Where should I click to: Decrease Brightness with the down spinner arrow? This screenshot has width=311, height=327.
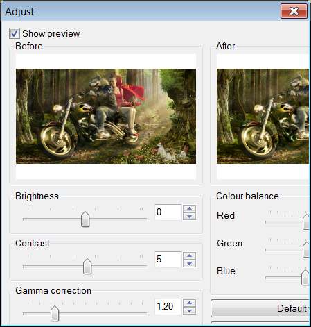[189, 217]
